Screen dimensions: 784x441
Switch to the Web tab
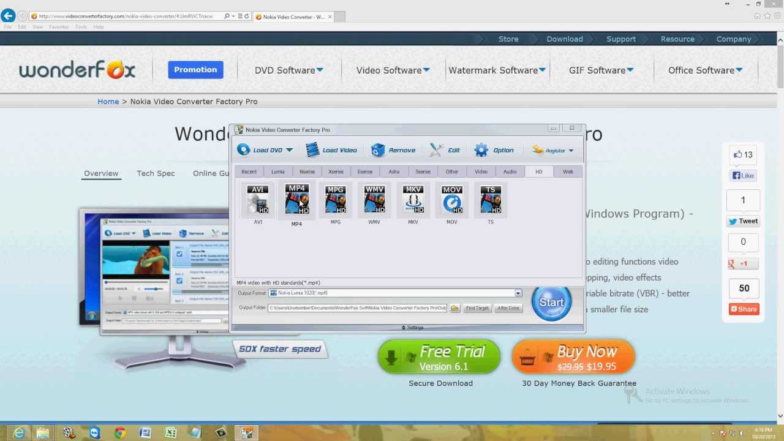[x=568, y=171]
